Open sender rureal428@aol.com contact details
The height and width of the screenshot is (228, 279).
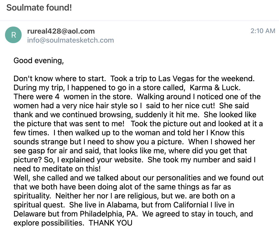click(x=61, y=31)
